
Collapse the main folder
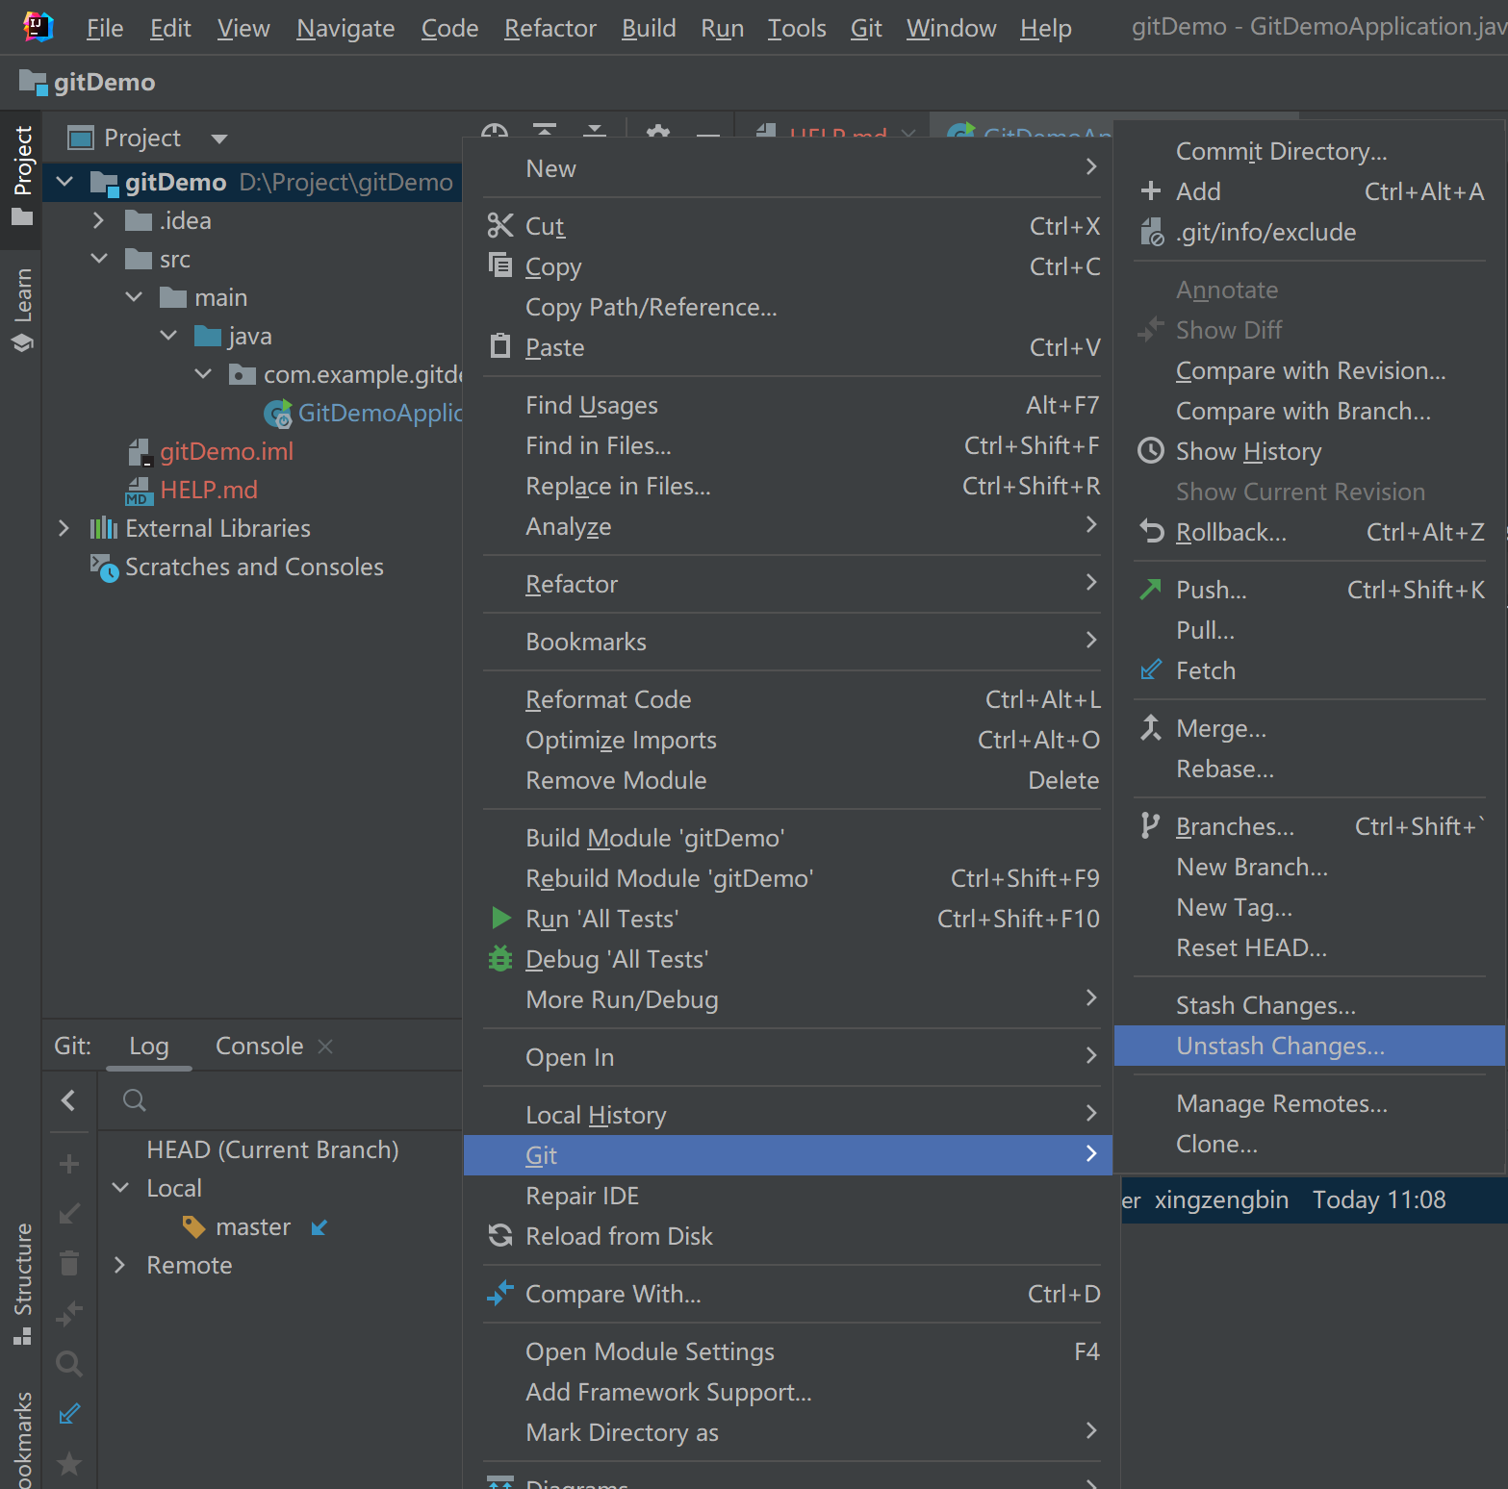pos(134,296)
